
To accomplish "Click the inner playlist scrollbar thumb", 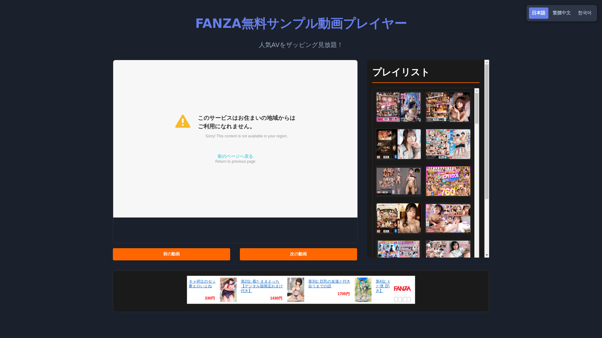I will tap(477, 108).
